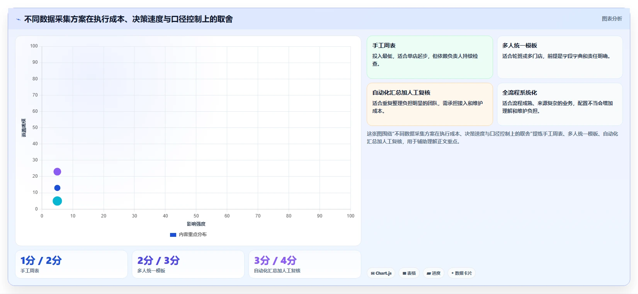
Task: Click the 自动化汇总加人工复核 caption under 3分 / 4分
Action: [x=277, y=271]
